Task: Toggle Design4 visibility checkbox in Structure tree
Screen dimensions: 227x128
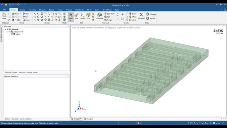Action: pos(7,29)
